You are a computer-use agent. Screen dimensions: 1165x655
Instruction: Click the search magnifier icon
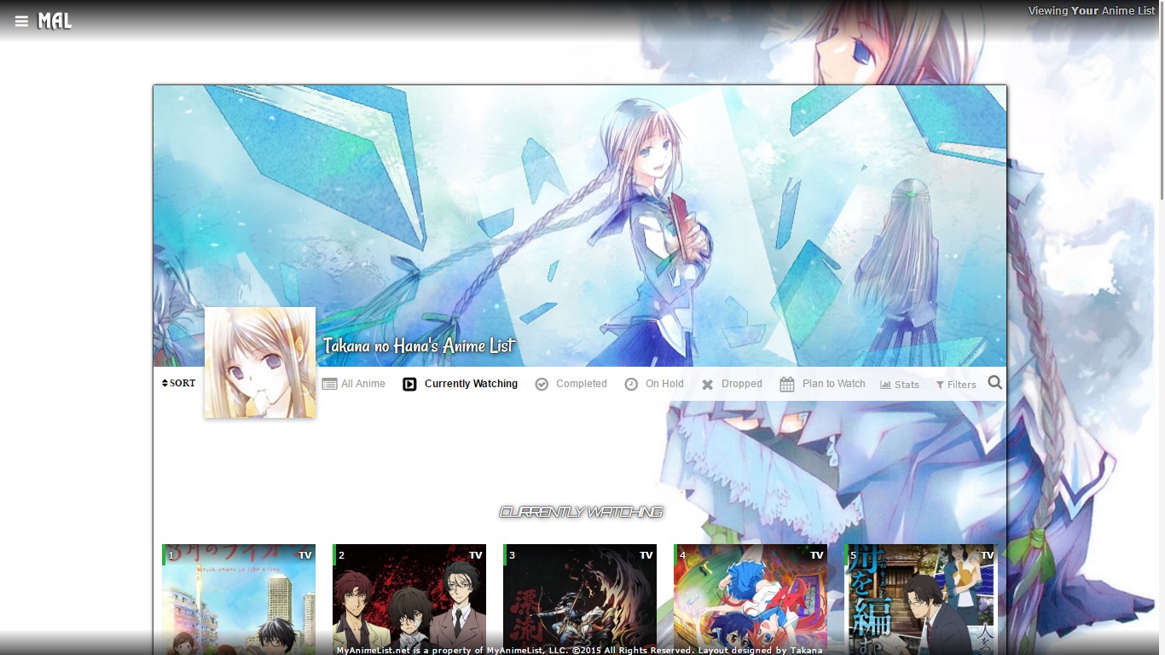pos(994,383)
